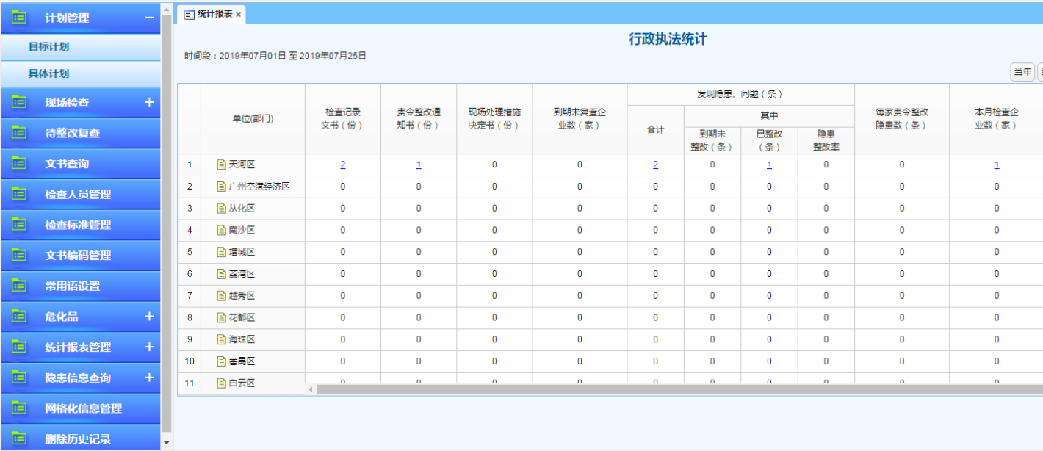The image size is (1043, 451).
Task: Click the 现场检查 sidebar icon
Action: 19,102
